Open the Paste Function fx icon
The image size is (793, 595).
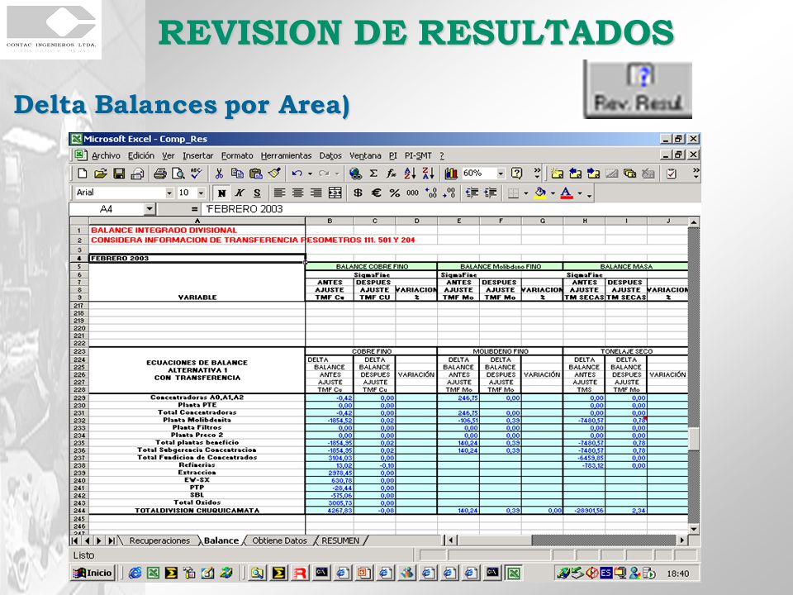point(392,174)
